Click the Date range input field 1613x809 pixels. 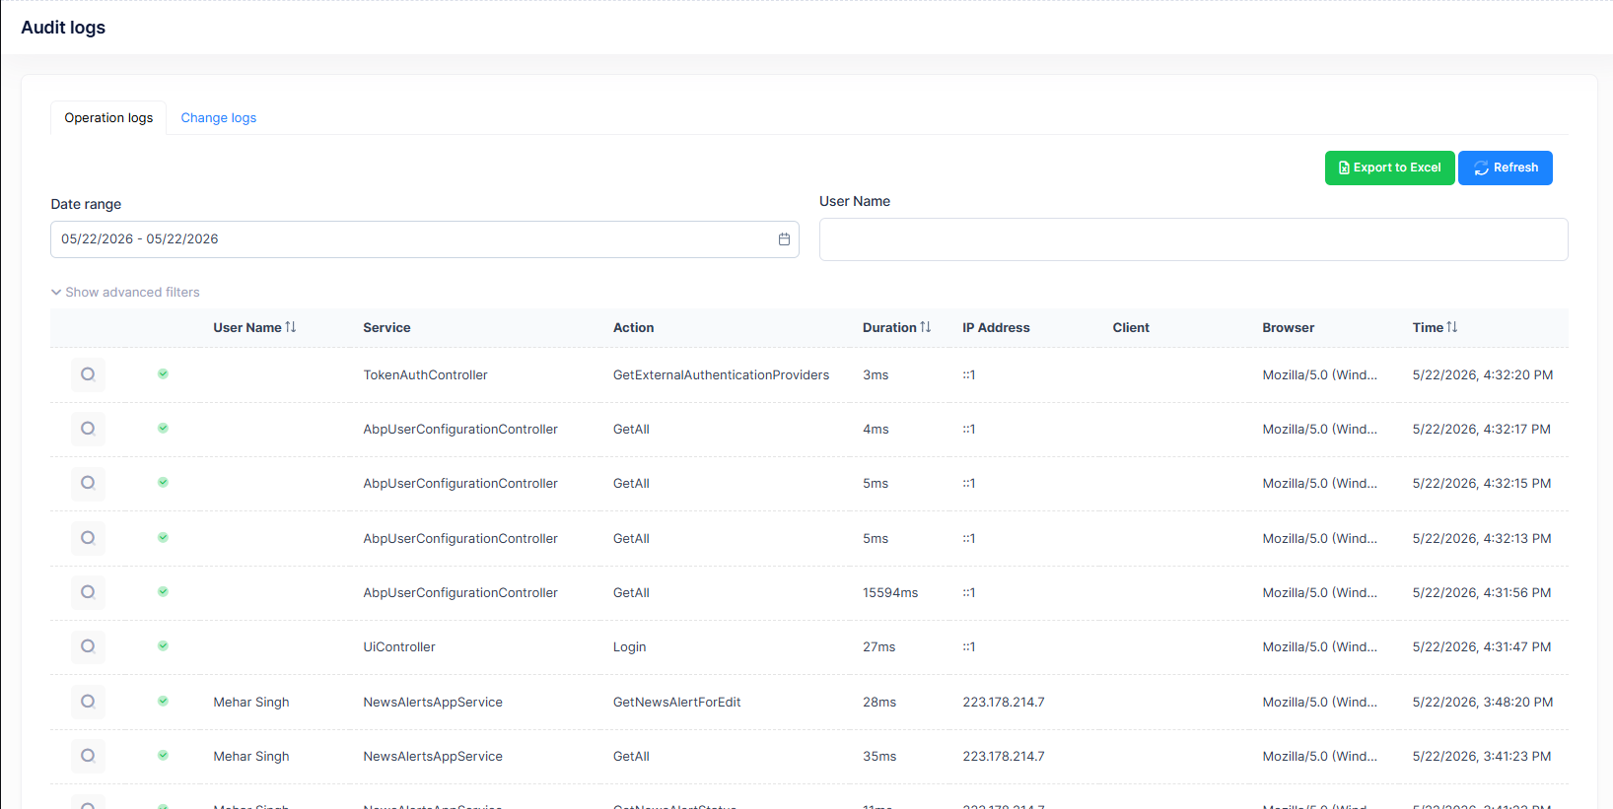tap(425, 239)
